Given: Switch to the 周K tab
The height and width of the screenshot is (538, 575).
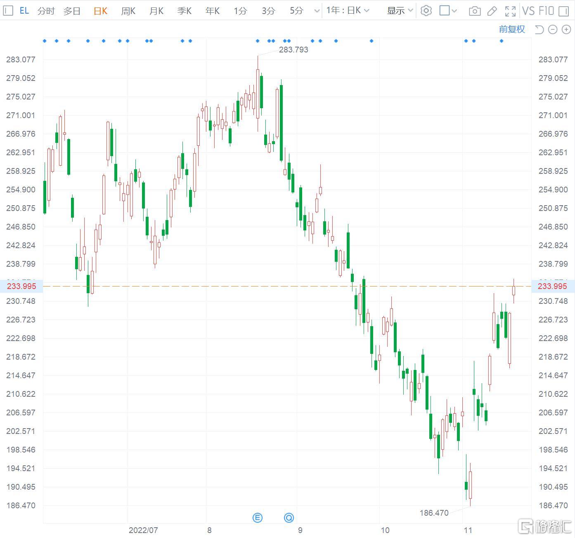Looking at the screenshot, I should [128, 11].
